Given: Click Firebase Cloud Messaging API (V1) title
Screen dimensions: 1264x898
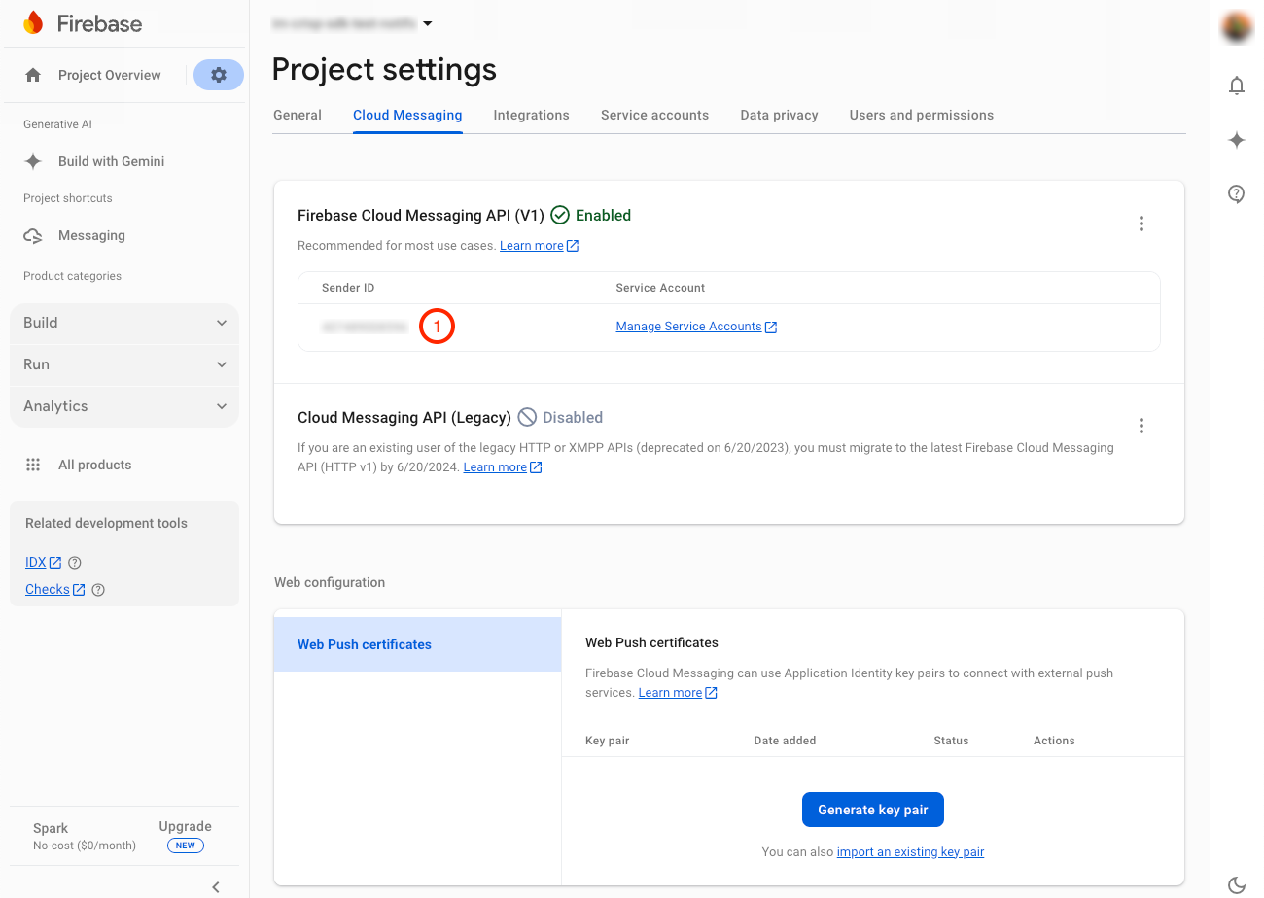Looking at the screenshot, I should [x=421, y=216].
